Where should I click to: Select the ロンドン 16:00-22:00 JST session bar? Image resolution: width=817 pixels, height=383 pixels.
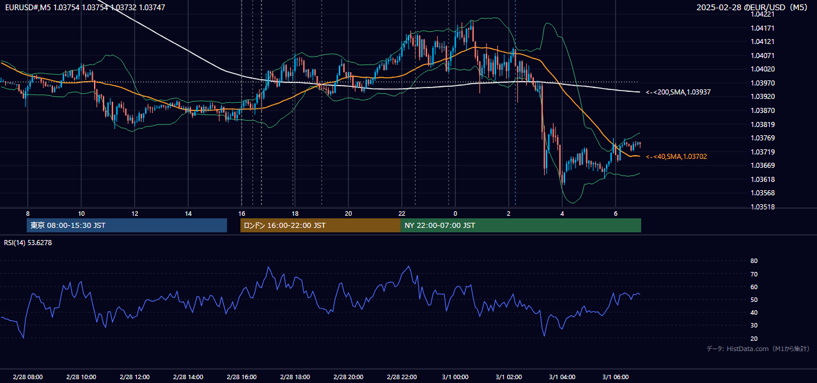(320, 225)
